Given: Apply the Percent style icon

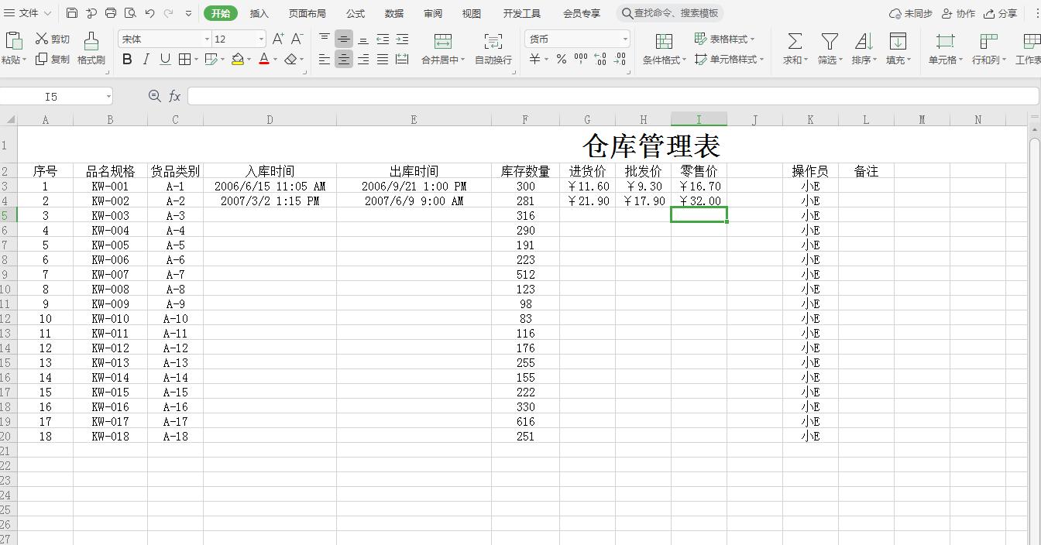Looking at the screenshot, I should (561, 58).
